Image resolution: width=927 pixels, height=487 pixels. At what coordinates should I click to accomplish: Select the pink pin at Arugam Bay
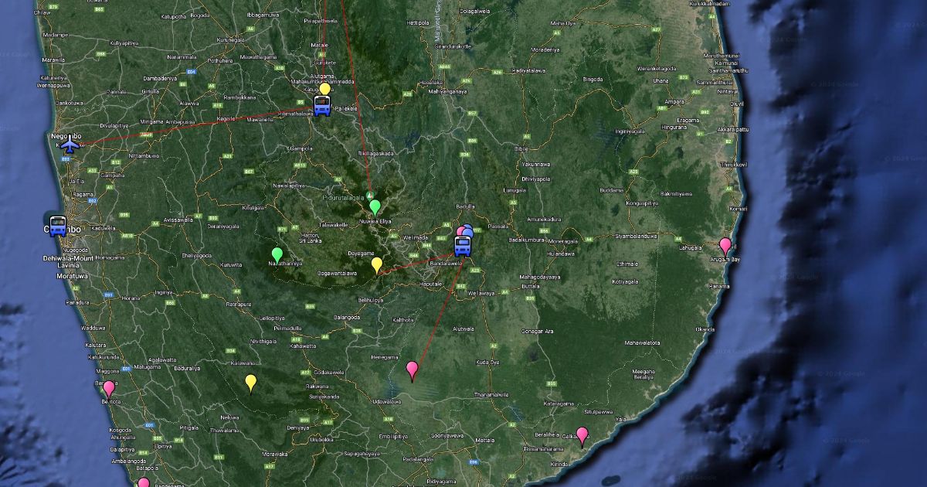[x=725, y=246]
